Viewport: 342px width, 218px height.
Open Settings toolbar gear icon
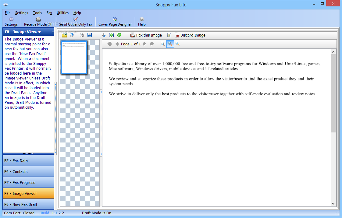coord(11,22)
